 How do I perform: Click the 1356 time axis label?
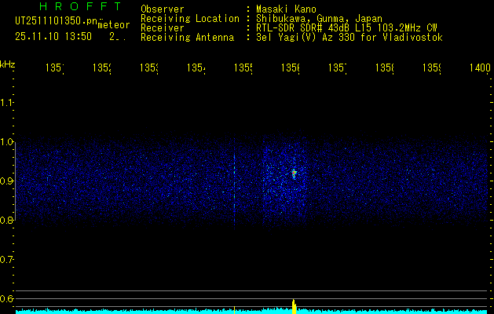(x=290, y=68)
